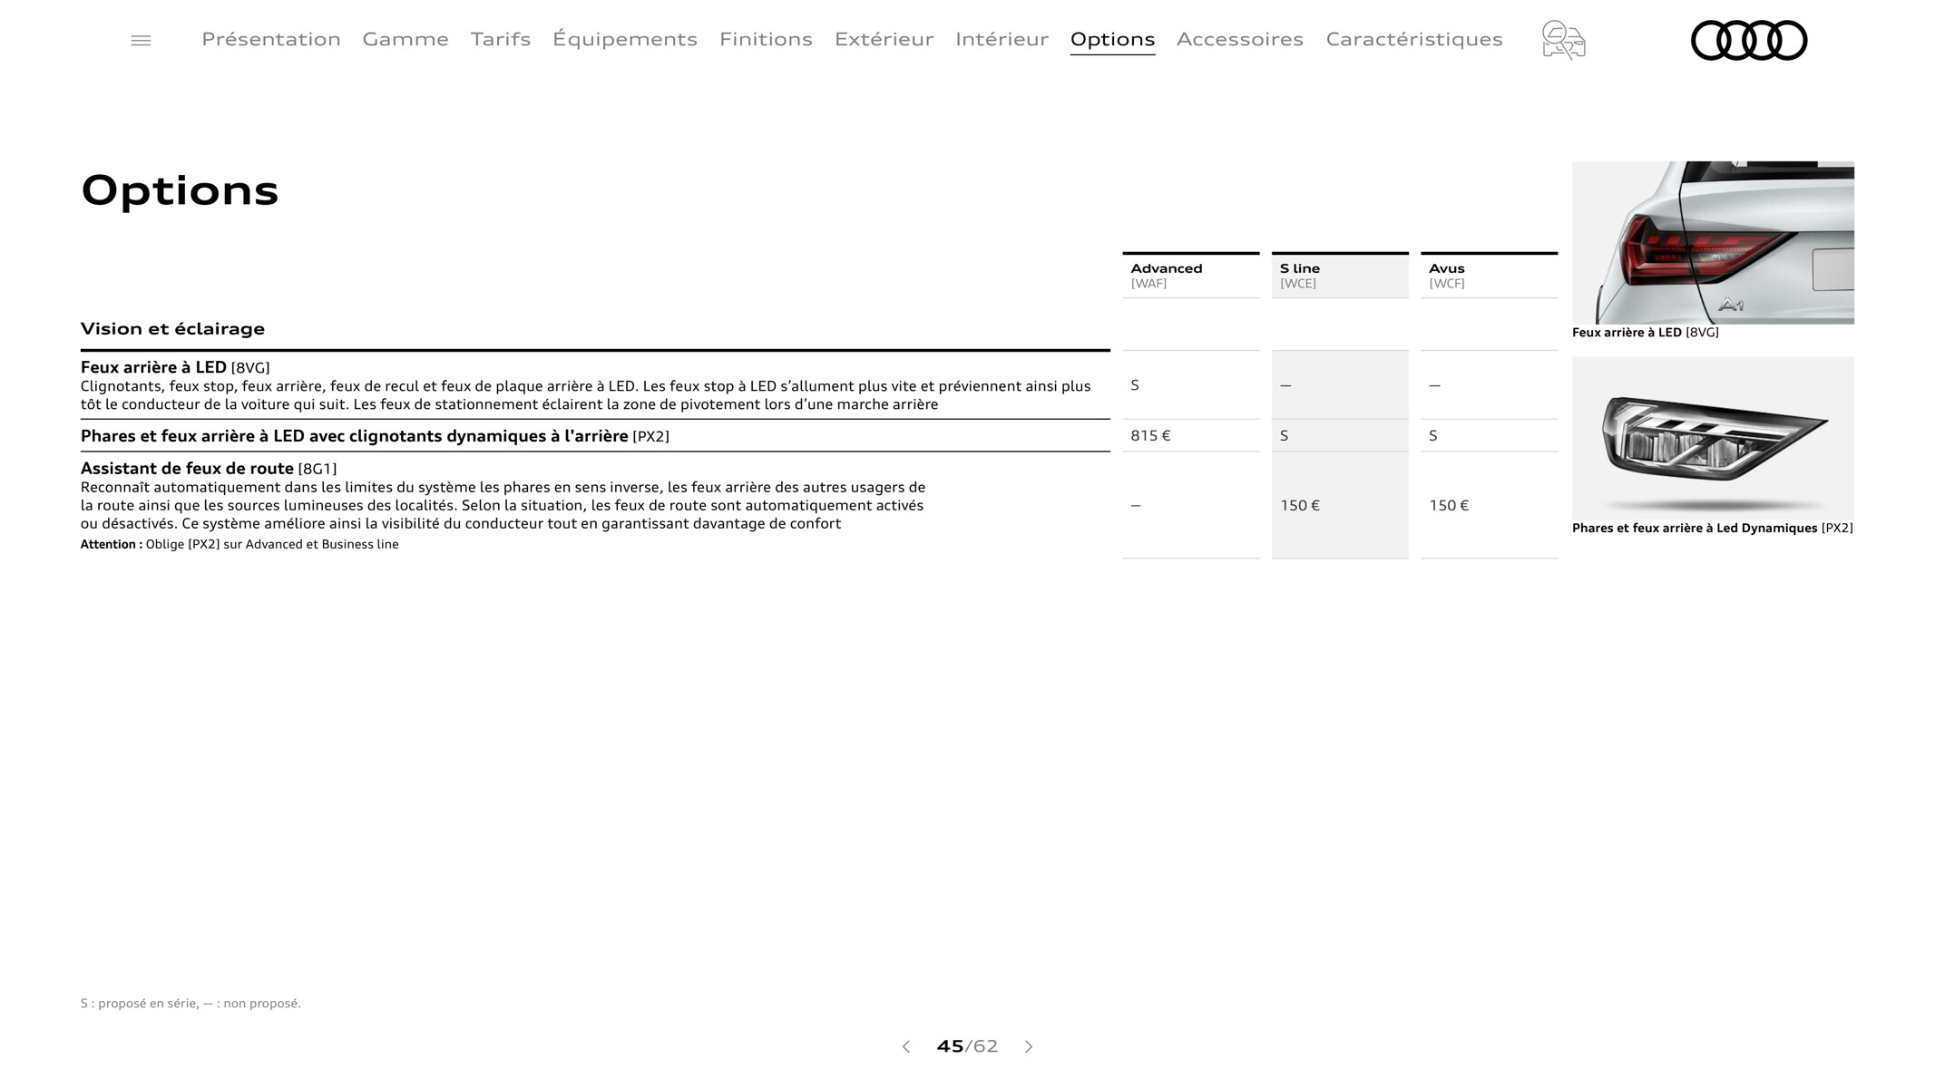Click the S line 150 € price
Screen dimensions: 1935x1088
tap(1300, 505)
